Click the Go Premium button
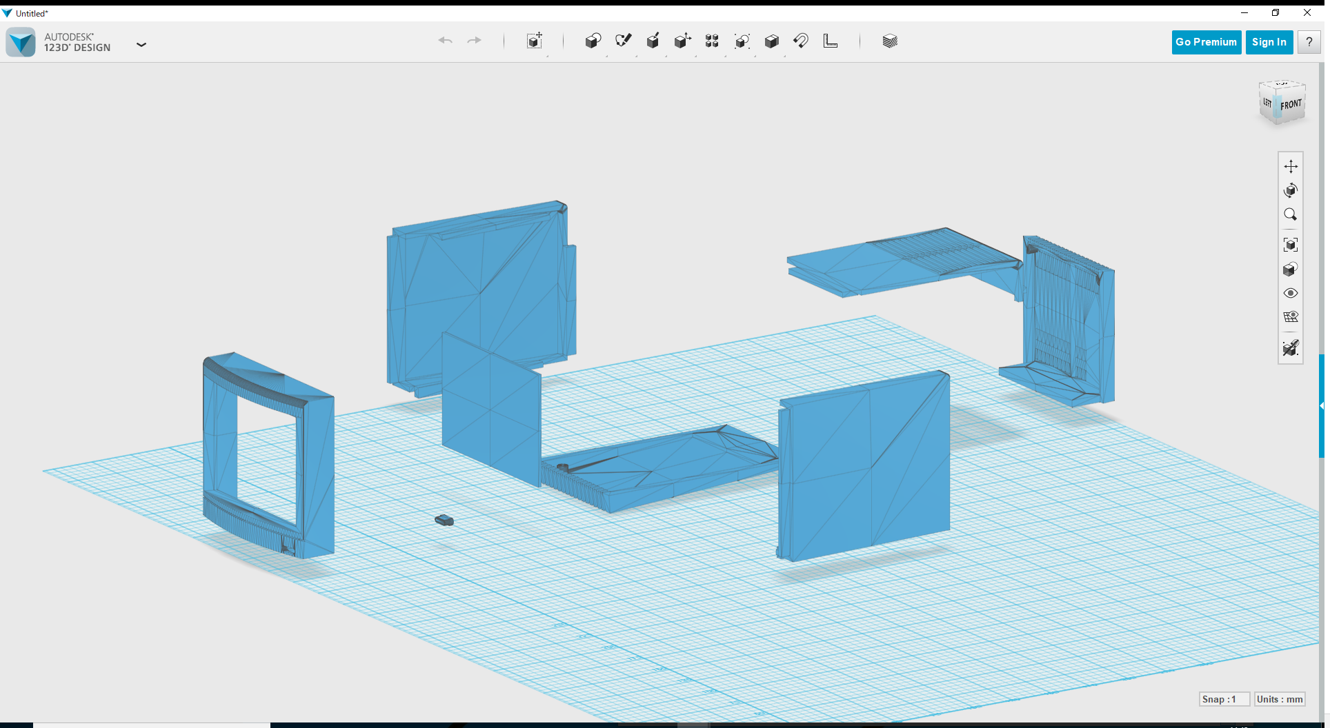Image resolution: width=1330 pixels, height=728 pixels. click(x=1206, y=42)
